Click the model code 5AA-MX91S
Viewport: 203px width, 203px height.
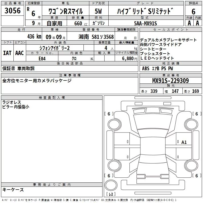[x=146, y=23]
